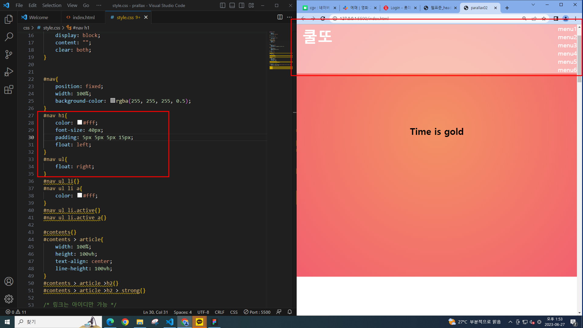
Task: Click the Accounts icon in activity bar
Action: coord(9,282)
